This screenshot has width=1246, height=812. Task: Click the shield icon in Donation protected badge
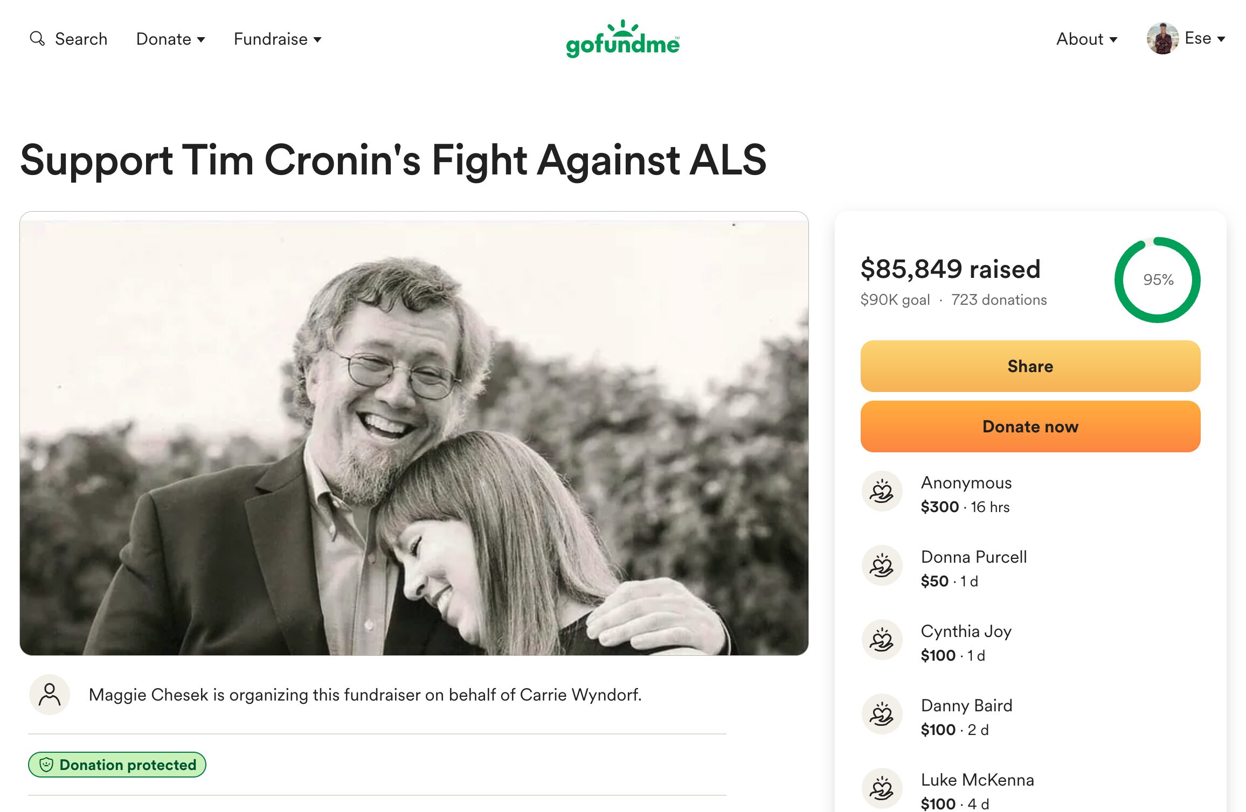pyautogui.click(x=47, y=765)
